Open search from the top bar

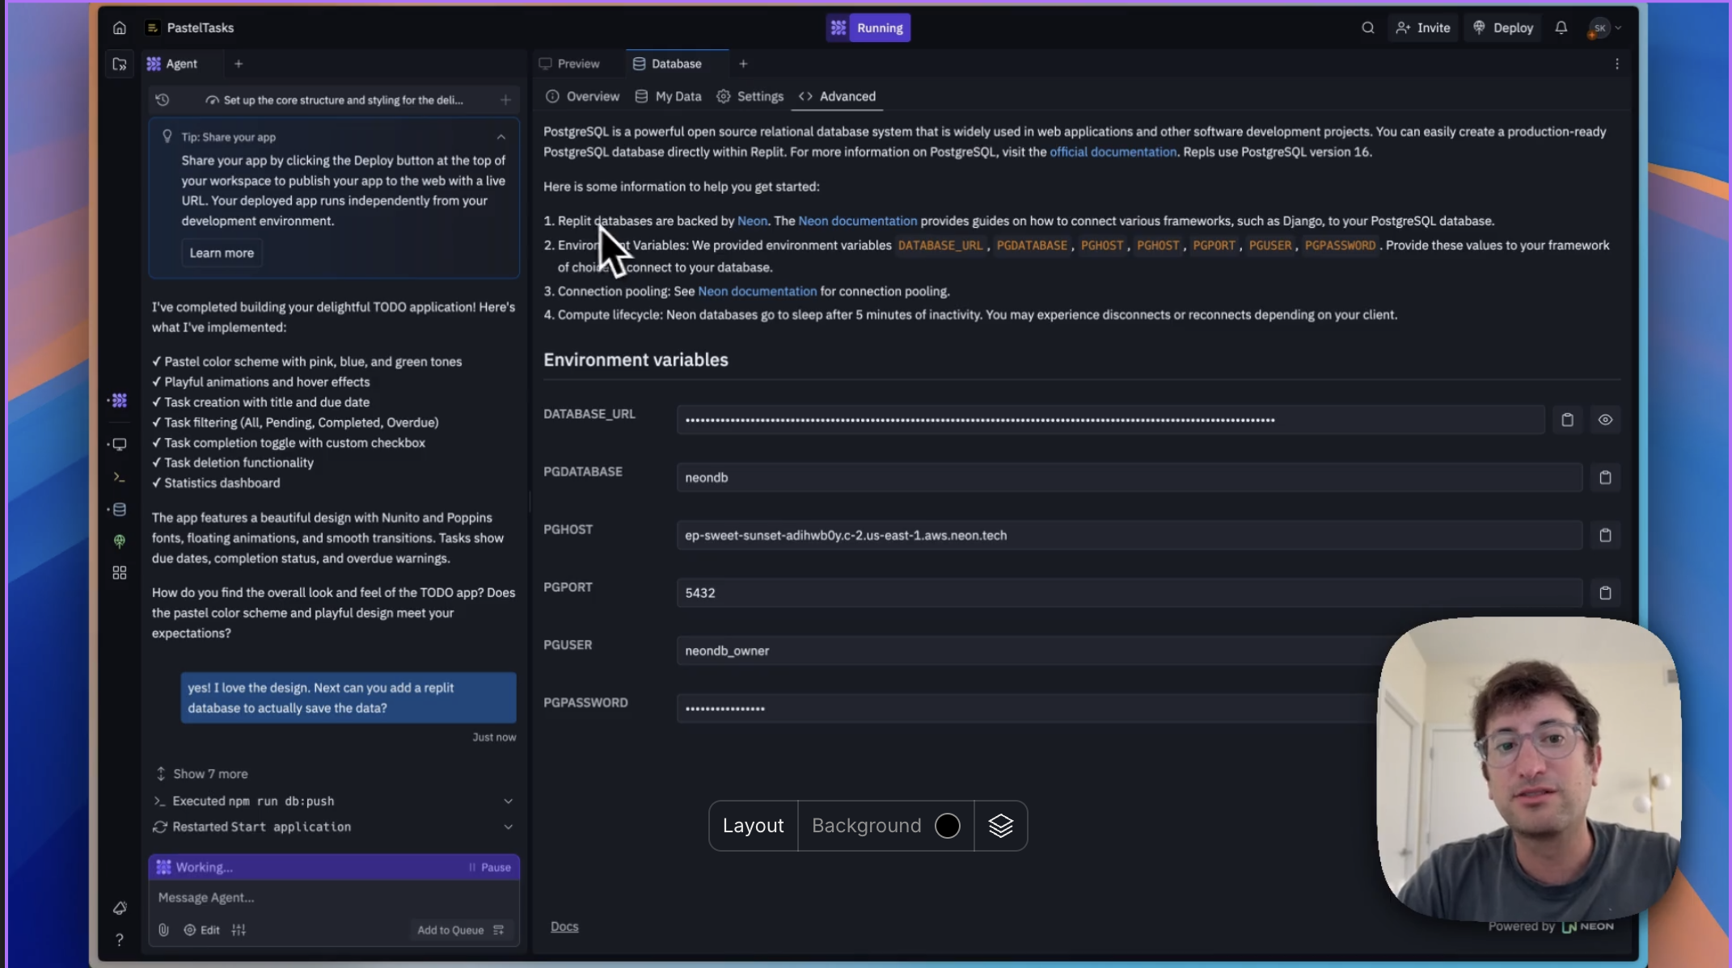[1367, 27]
